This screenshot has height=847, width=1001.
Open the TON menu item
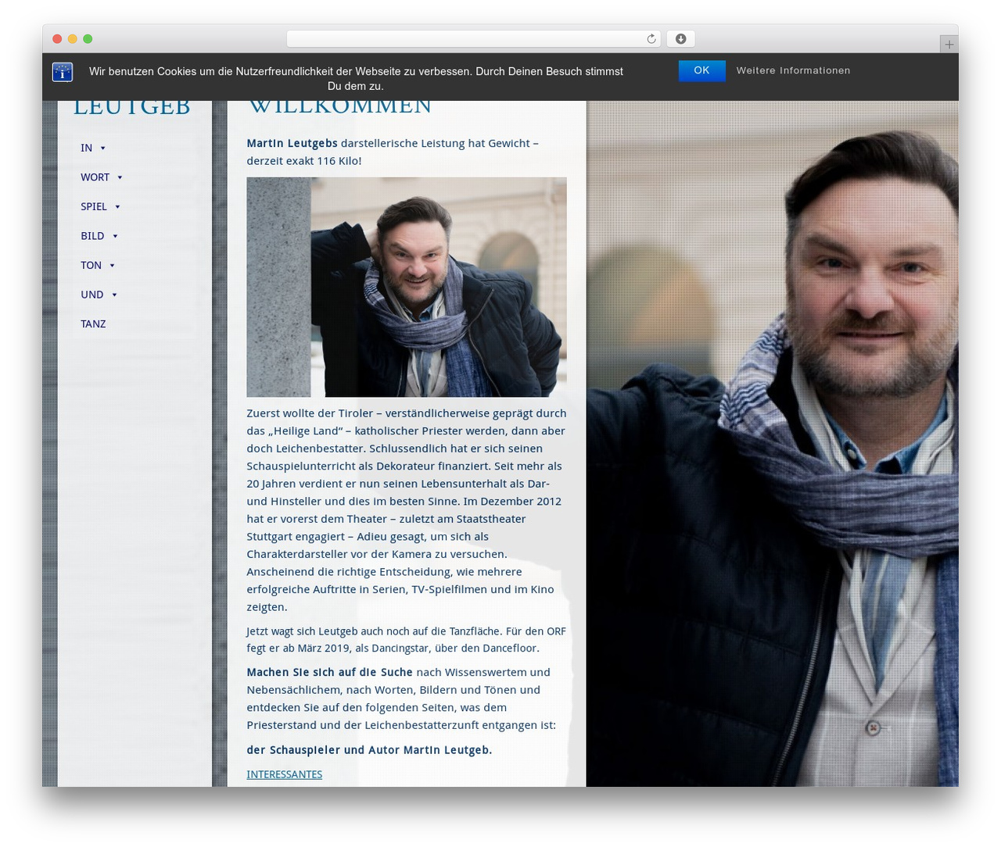pos(91,266)
